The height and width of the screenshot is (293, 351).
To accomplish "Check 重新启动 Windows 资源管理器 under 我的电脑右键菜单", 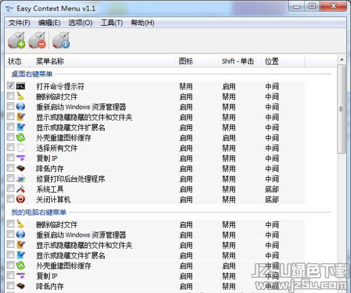I will pos(11,234).
